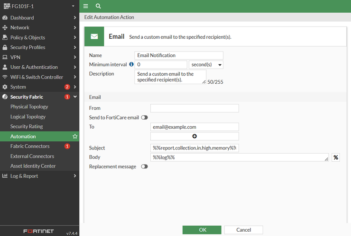Click the percent variable icon beside Body
This screenshot has width=351, height=236.
pos(336,157)
